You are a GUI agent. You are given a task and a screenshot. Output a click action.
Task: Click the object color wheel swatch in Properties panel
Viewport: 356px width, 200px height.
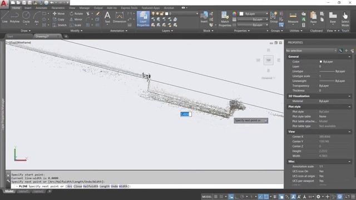tap(234, 14)
